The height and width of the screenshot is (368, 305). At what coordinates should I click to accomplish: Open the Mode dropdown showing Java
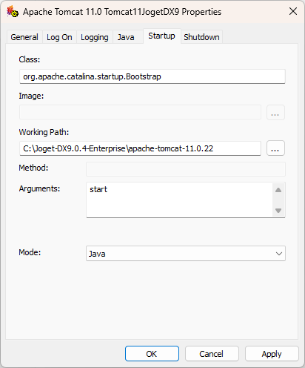pos(186,253)
